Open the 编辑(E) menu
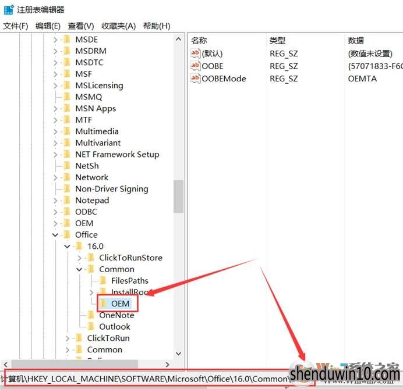 pyautogui.click(x=48, y=26)
